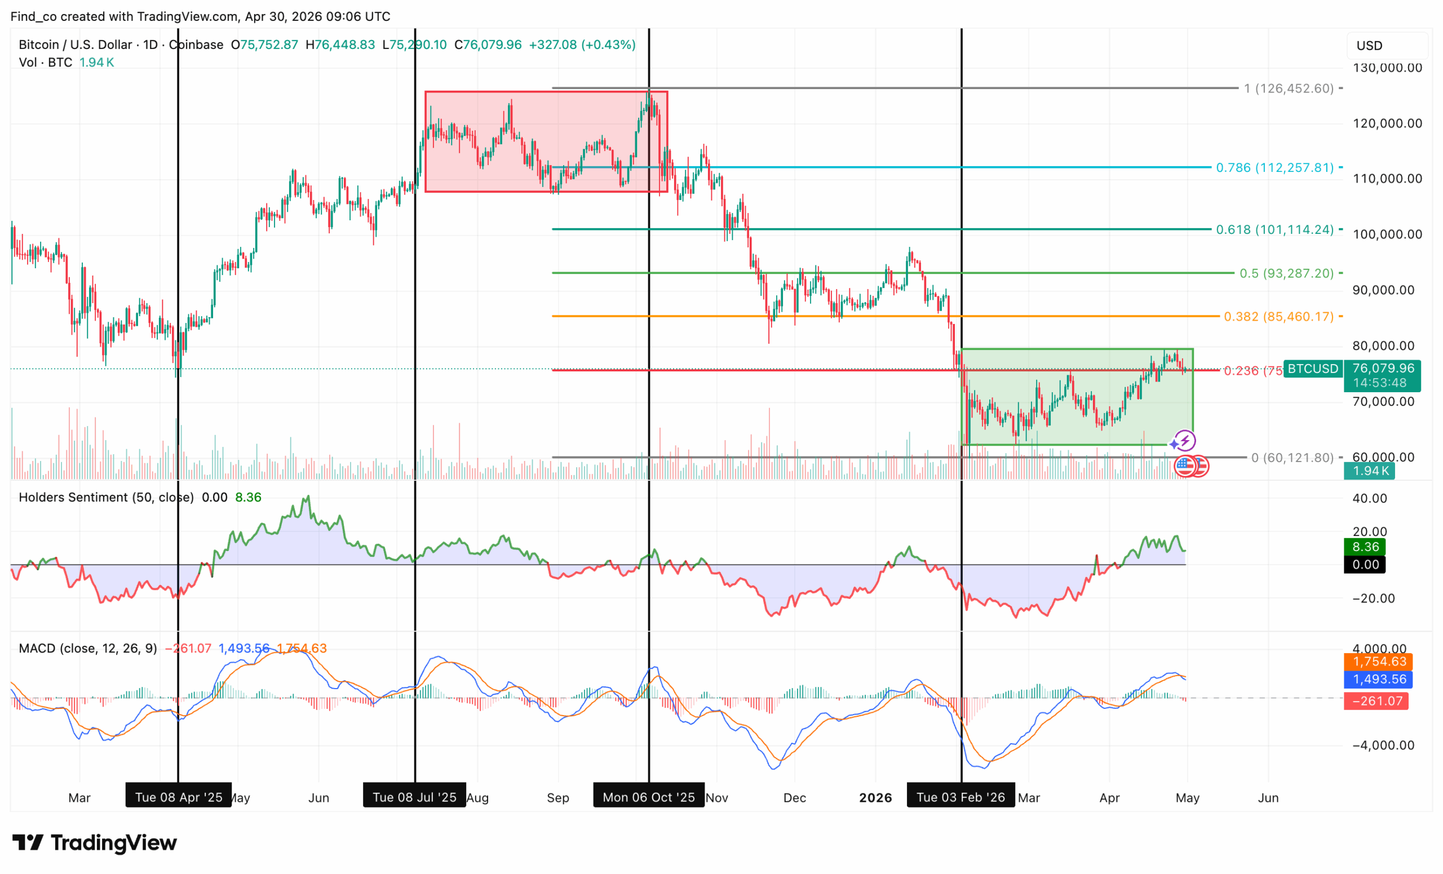1443x874 pixels.
Task: Click the close value C76,079.96
Action: (487, 45)
